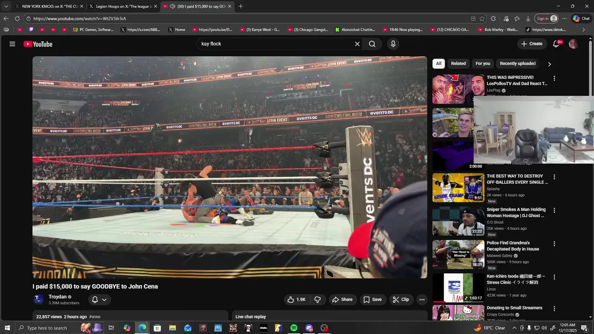Open browser Settings and more menu
Screen dimensions: 594x334
click(564, 19)
